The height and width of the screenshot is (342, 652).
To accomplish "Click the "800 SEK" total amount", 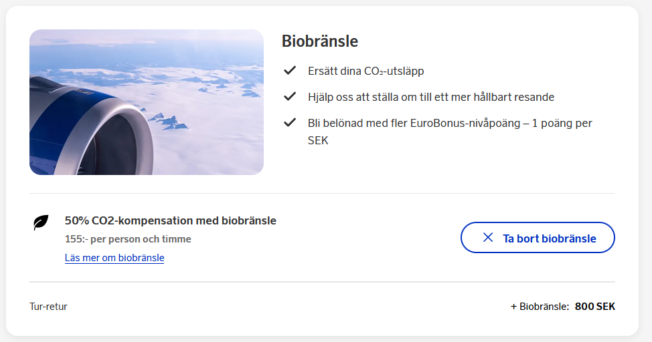I will [594, 307].
